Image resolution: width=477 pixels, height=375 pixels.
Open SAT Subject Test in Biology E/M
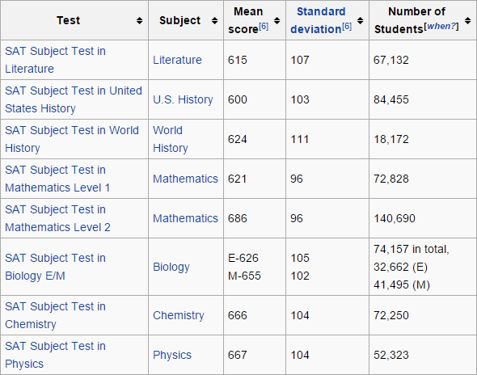pyautogui.click(x=55, y=267)
